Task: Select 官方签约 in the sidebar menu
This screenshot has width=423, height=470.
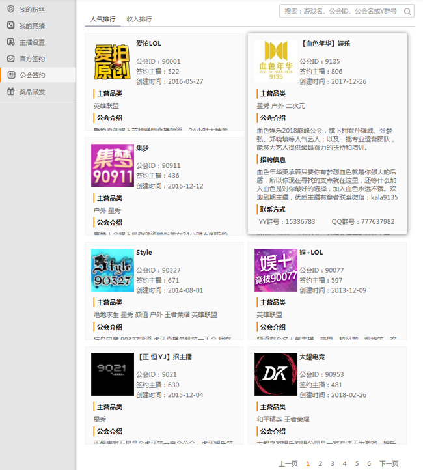Action: (x=33, y=59)
